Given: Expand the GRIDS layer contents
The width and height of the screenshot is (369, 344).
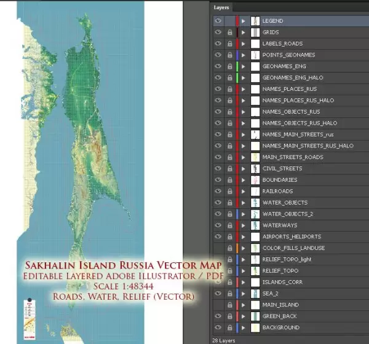Looking at the screenshot, I should pos(244,32).
